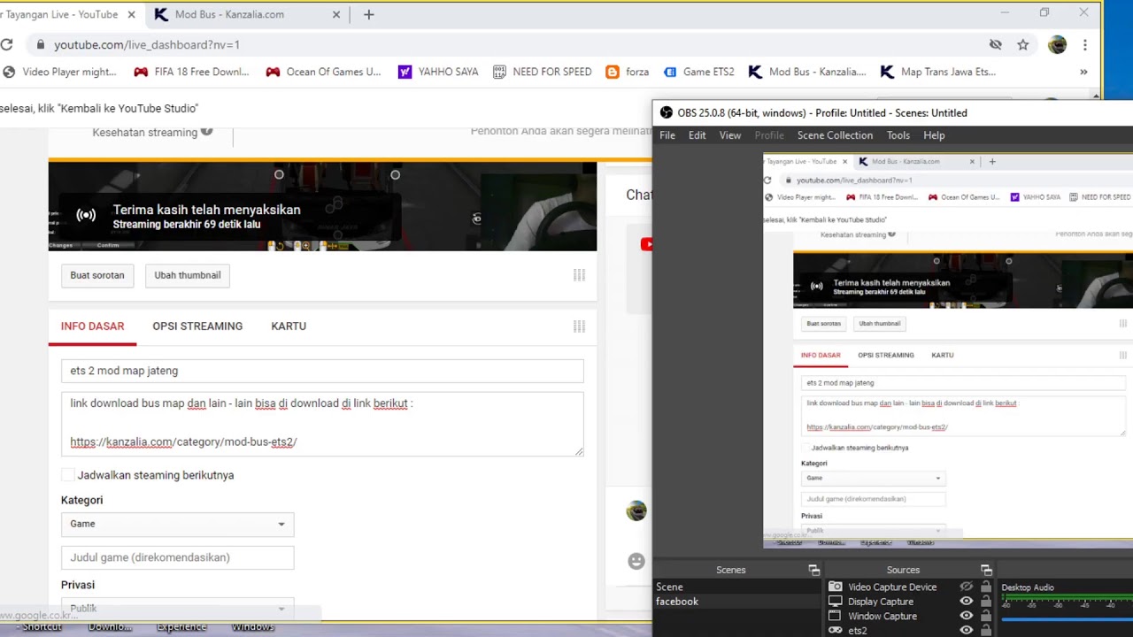Hide the Display Capture source

(967, 602)
